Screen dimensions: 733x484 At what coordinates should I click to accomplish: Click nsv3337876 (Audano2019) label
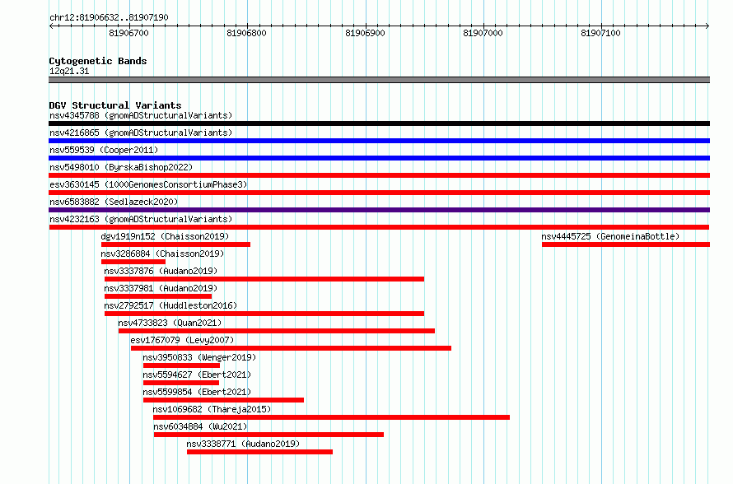point(161,271)
